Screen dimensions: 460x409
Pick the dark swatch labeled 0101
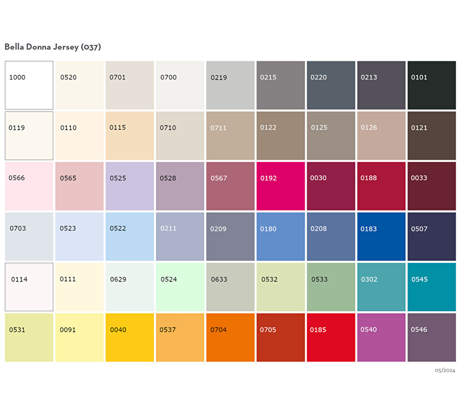coord(431,85)
